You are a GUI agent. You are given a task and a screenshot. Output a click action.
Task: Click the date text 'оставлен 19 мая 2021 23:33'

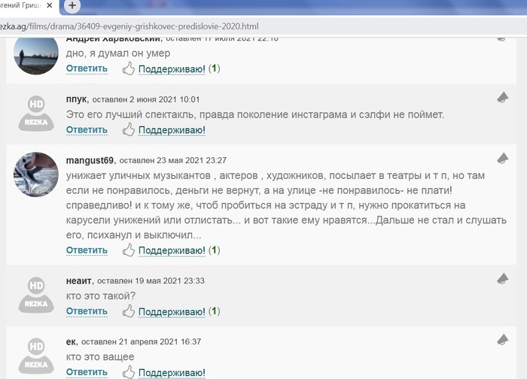(x=151, y=281)
